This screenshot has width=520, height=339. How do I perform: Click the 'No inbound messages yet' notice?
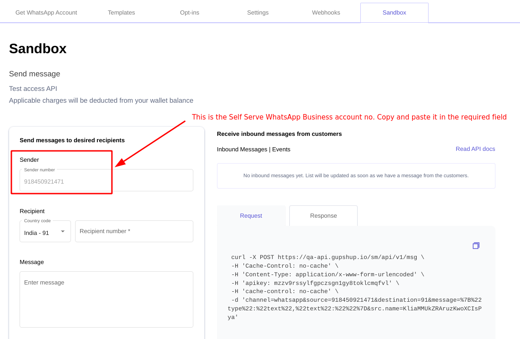tap(356, 175)
